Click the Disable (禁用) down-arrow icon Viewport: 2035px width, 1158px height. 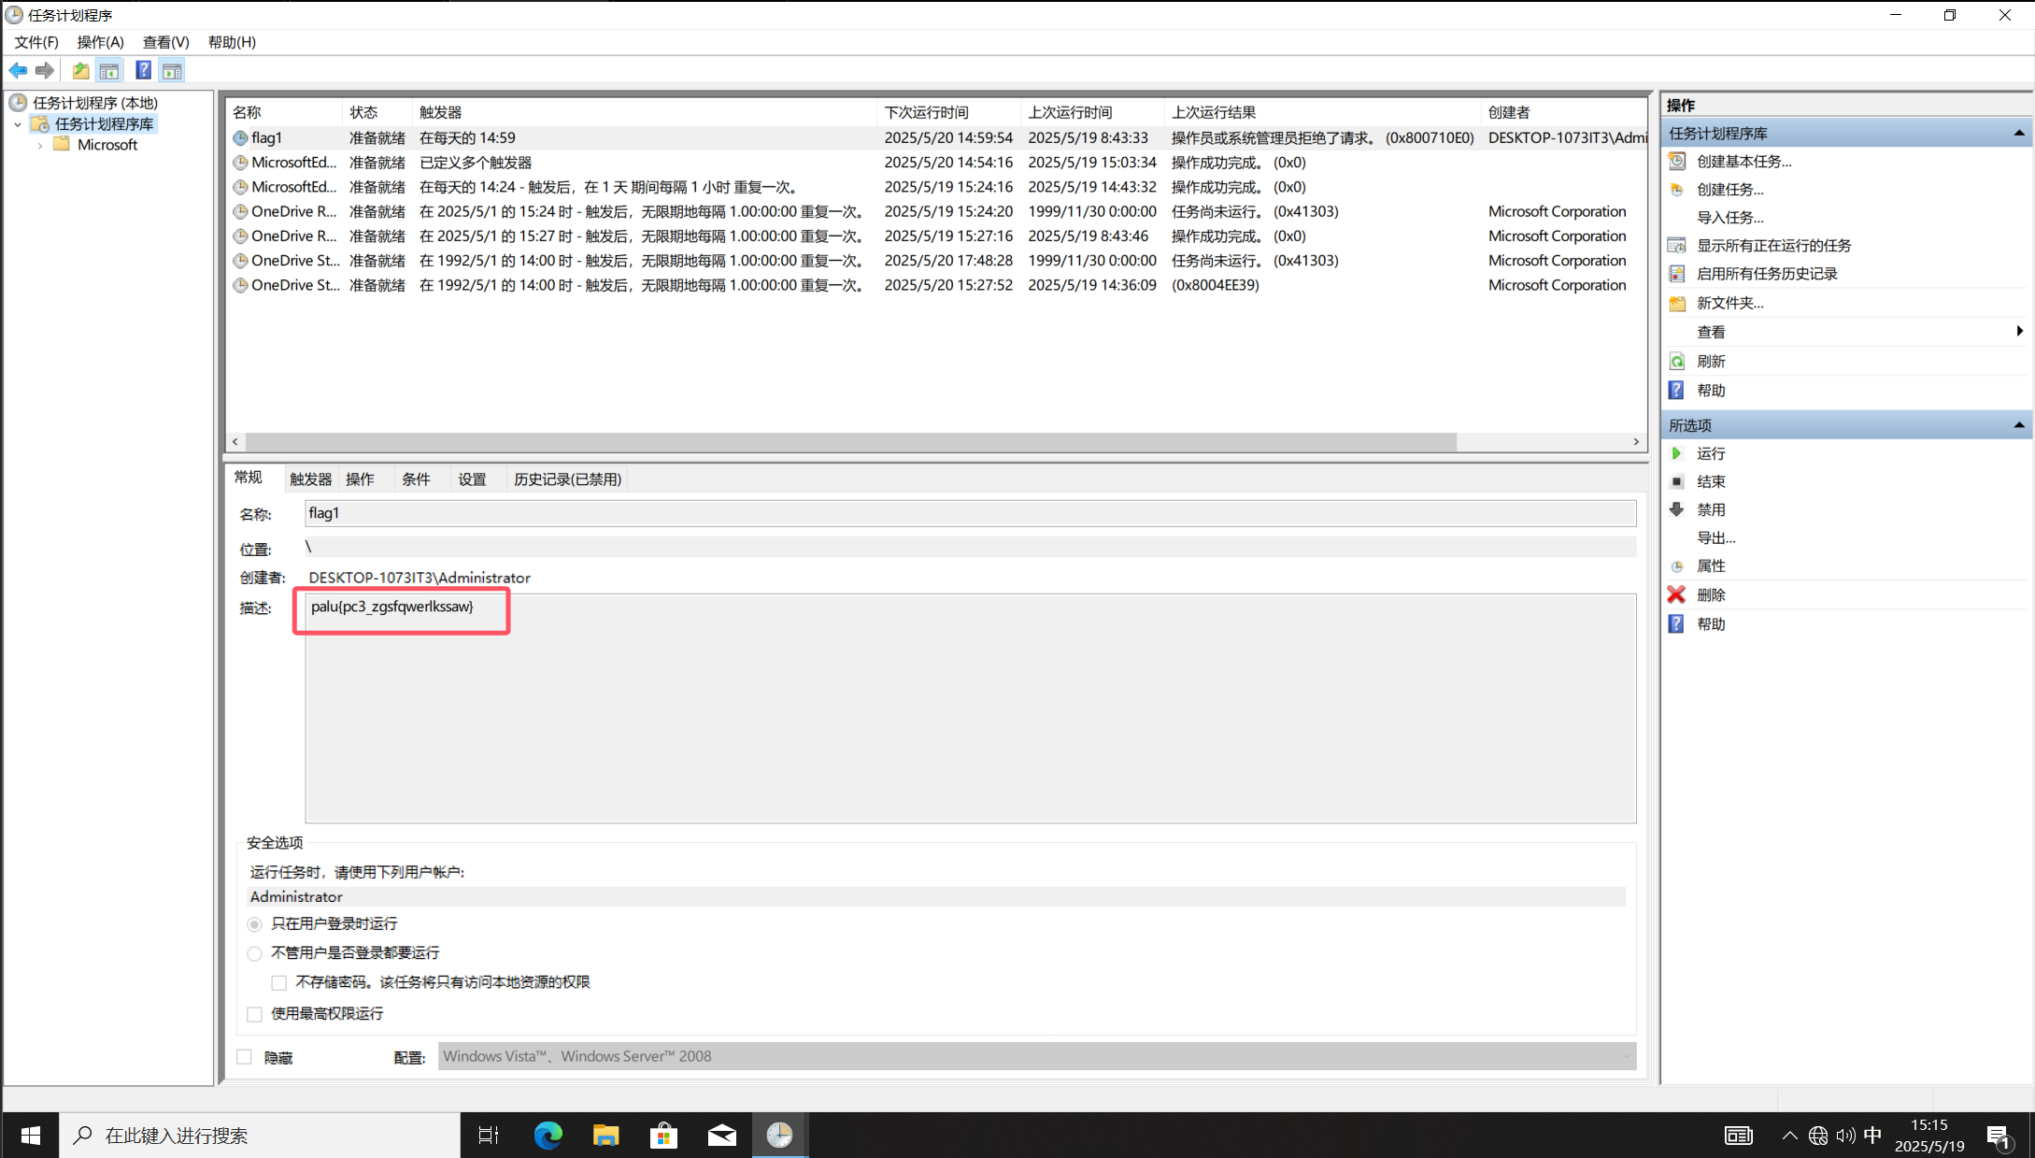point(1676,509)
